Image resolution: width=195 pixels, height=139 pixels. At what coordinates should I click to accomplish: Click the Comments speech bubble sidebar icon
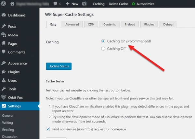[x=4, y=52]
